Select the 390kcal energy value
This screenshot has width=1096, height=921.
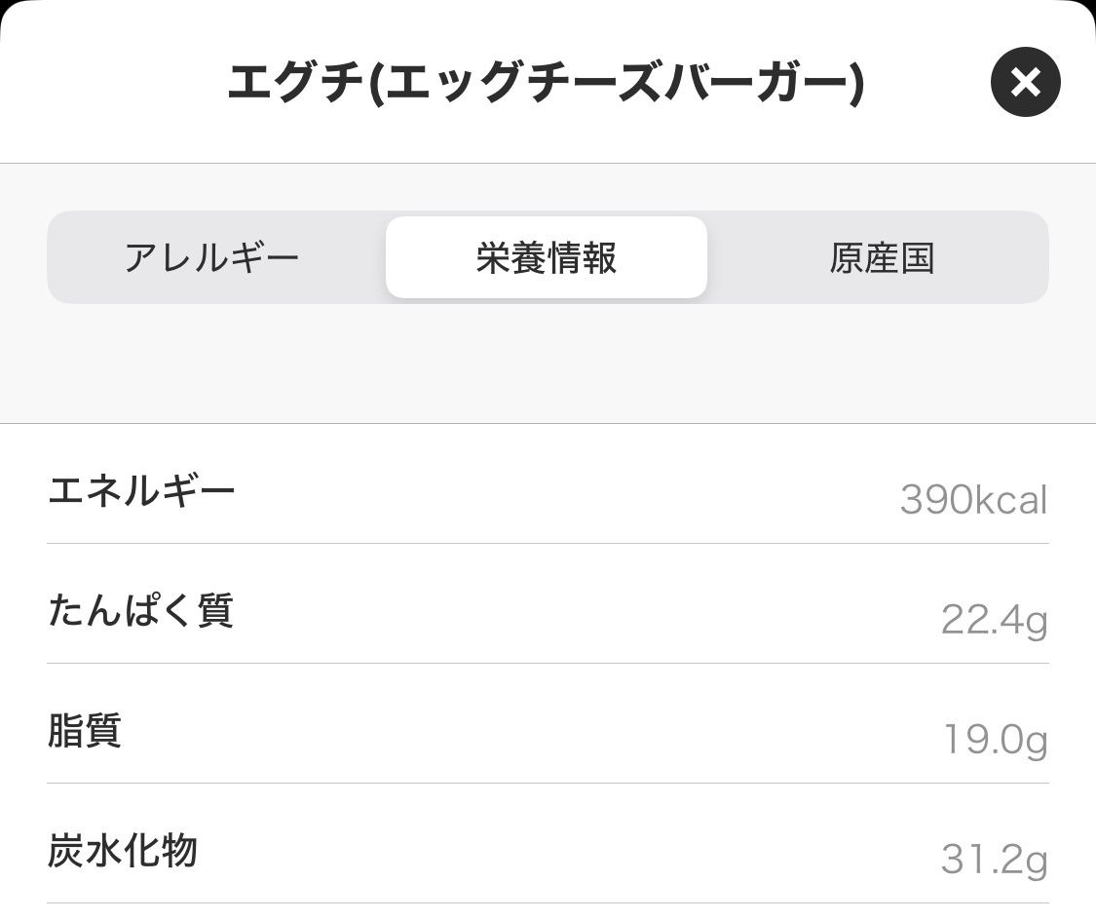click(x=973, y=500)
